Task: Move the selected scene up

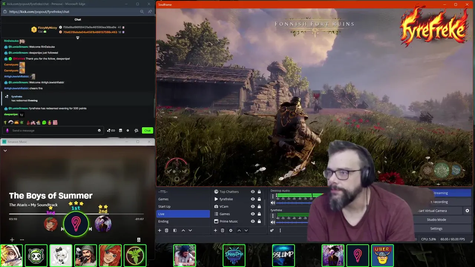Action: click(183, 230)
